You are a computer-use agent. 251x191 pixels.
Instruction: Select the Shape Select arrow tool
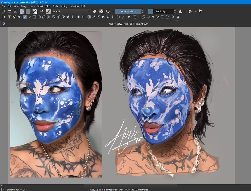(5, 17)
